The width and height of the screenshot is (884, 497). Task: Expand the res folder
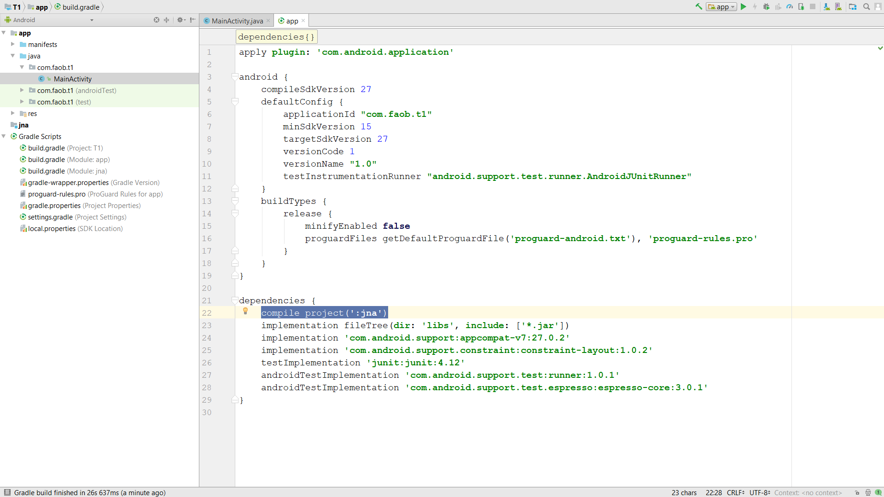coord(13,113)
